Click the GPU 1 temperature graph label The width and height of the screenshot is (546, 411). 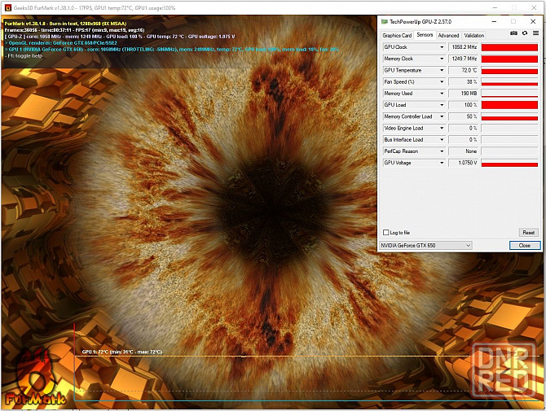pos(122,352)
